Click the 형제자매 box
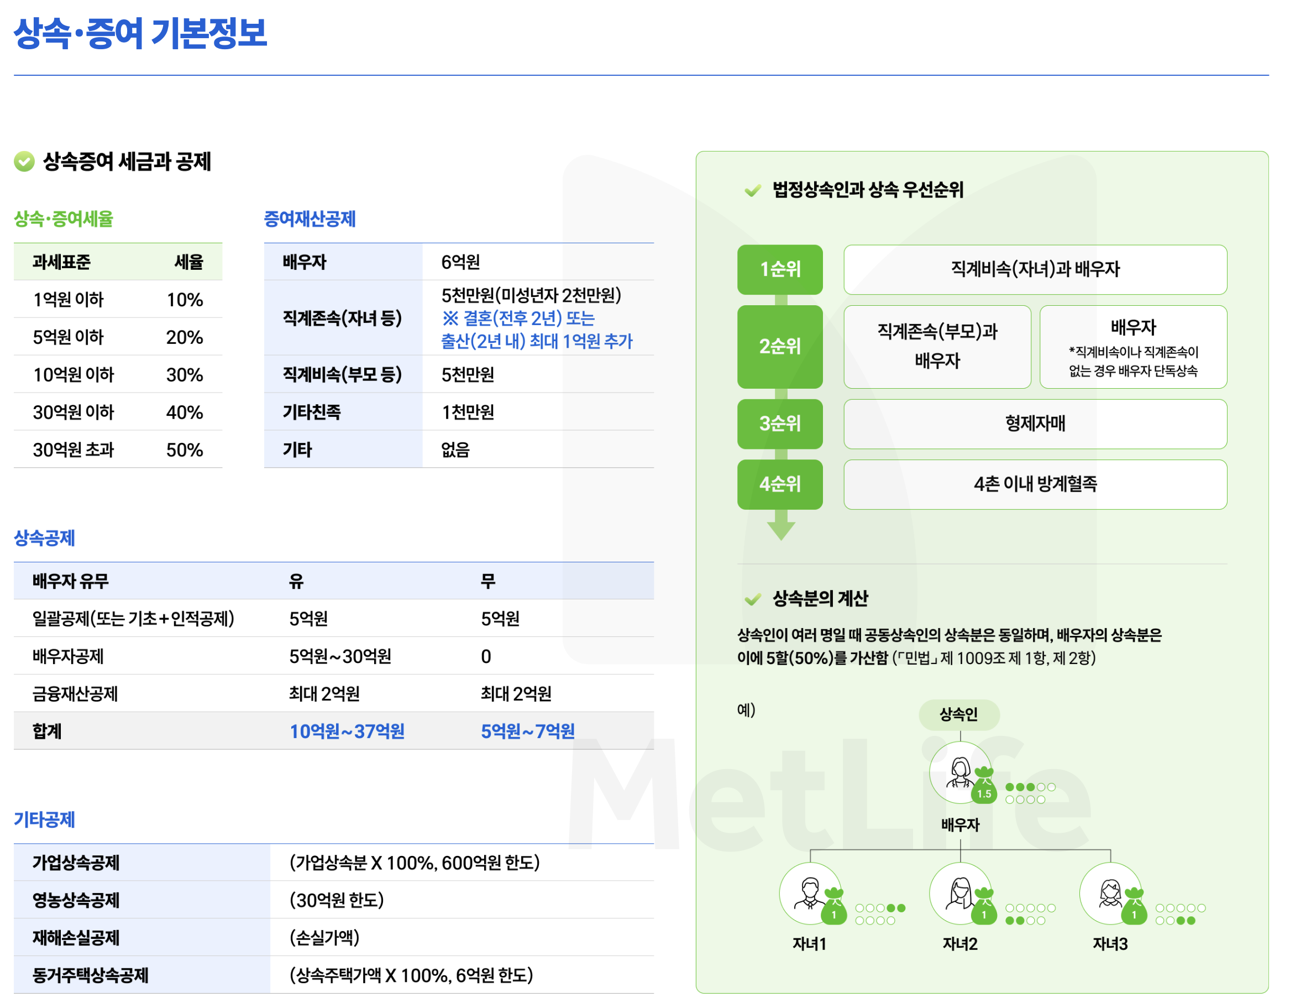This screenshot has height=1003, width=1290. (x=1035, y=424)
